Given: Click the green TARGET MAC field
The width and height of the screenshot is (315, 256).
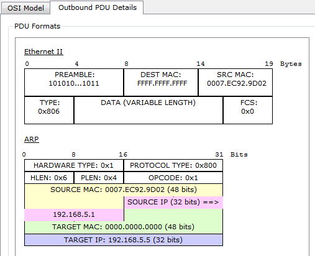Looking at the screenshot, I should [x=124, y=227].
